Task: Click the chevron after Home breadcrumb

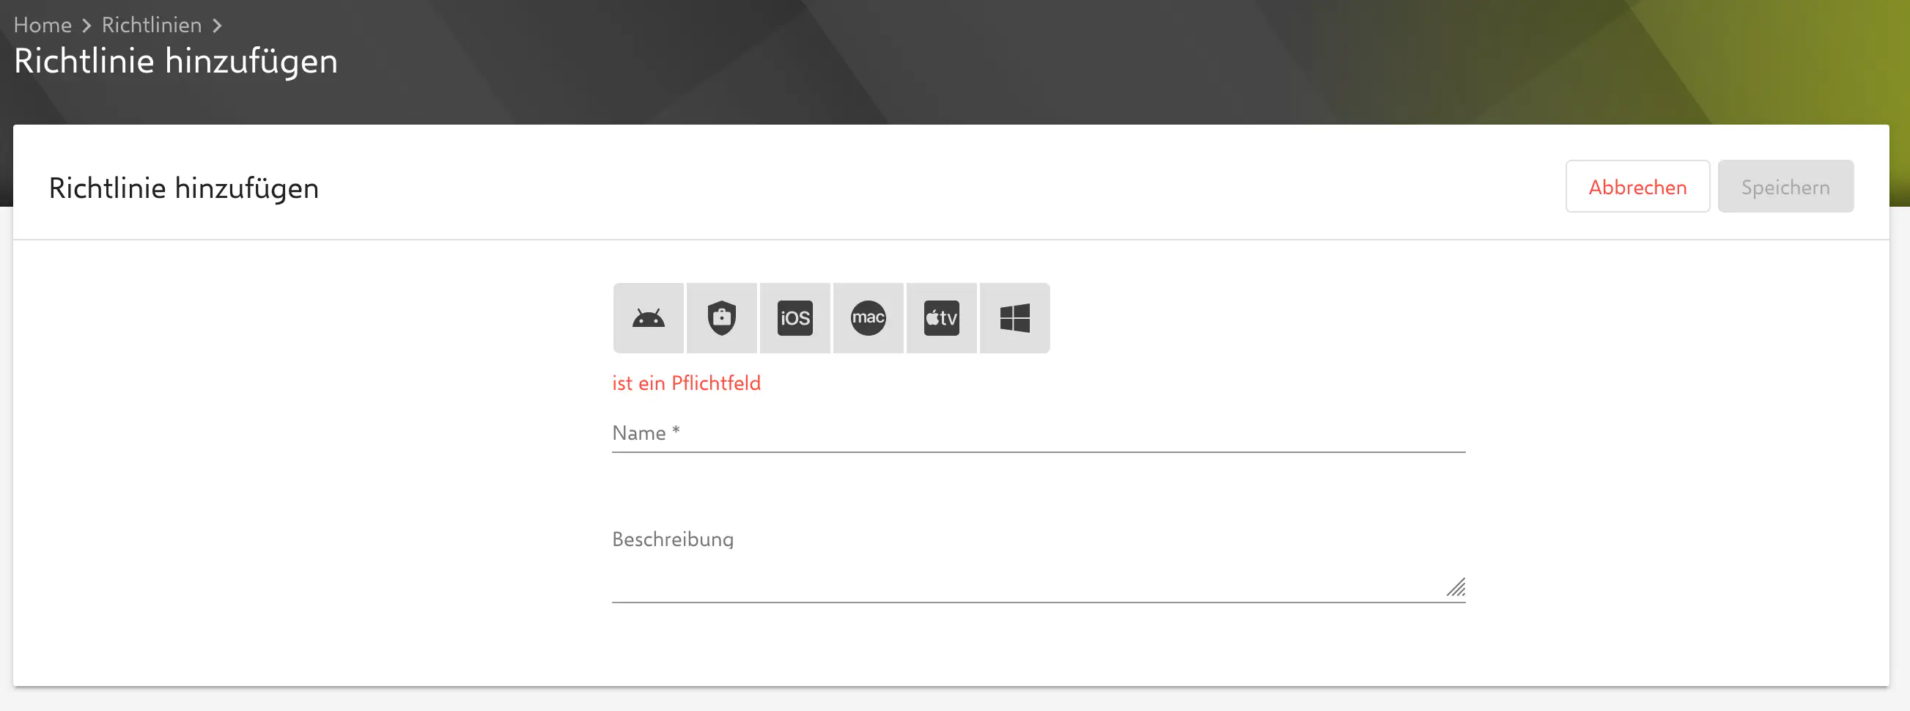Action: 86,26
